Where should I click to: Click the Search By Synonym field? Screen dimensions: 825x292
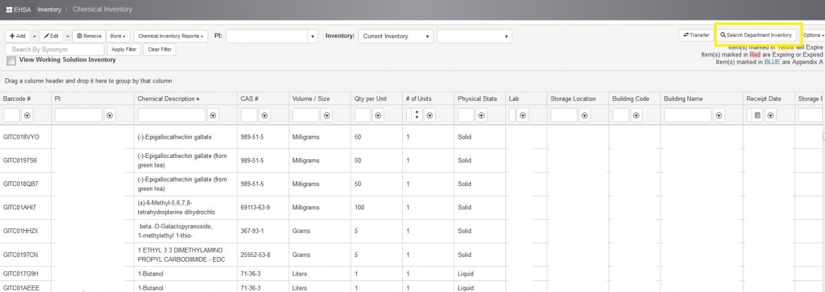pyautogui.click(x=54, y=49)
